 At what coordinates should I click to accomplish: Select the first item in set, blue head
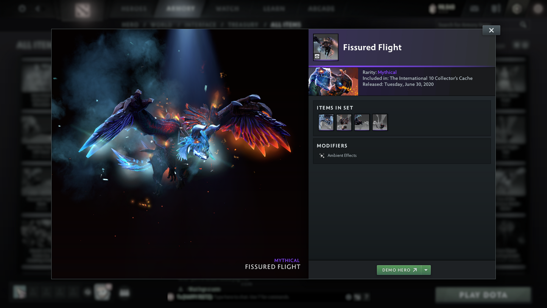click(326, 122)
